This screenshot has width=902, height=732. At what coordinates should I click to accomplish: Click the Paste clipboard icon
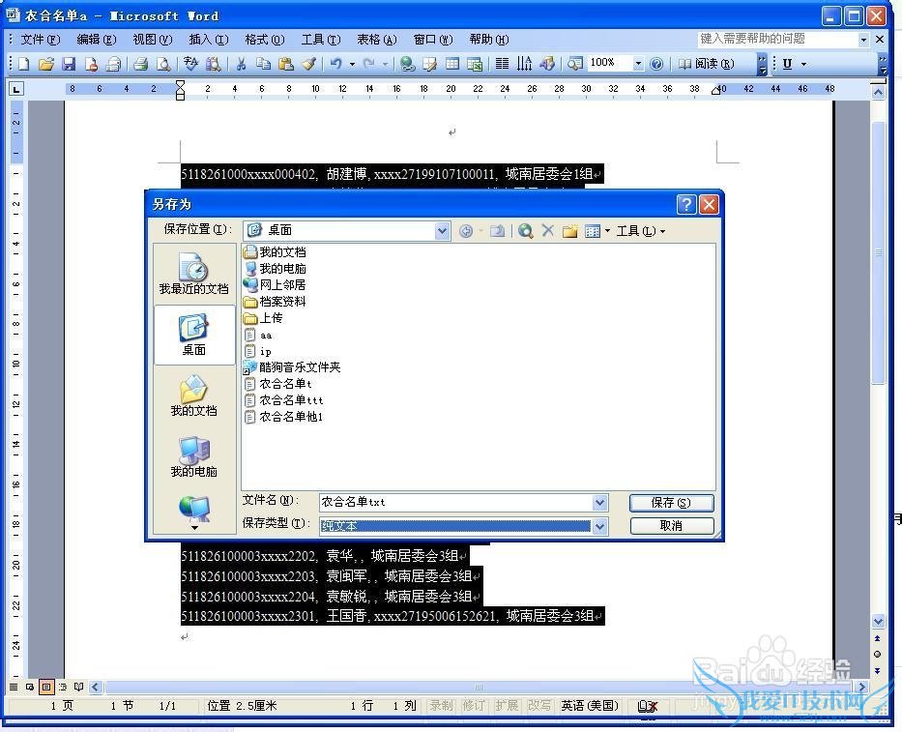[286, 63]
